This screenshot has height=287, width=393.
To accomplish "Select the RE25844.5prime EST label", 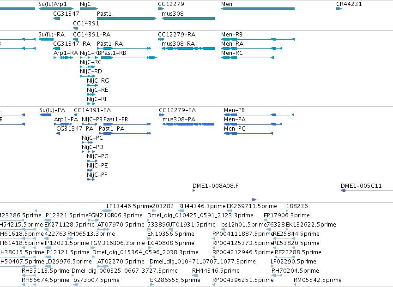I will click(296, 234).
